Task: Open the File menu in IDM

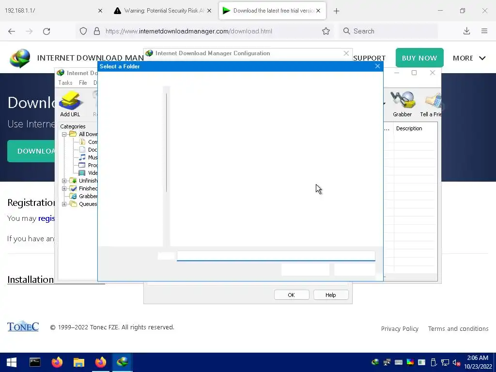Action: click(83, 82)
